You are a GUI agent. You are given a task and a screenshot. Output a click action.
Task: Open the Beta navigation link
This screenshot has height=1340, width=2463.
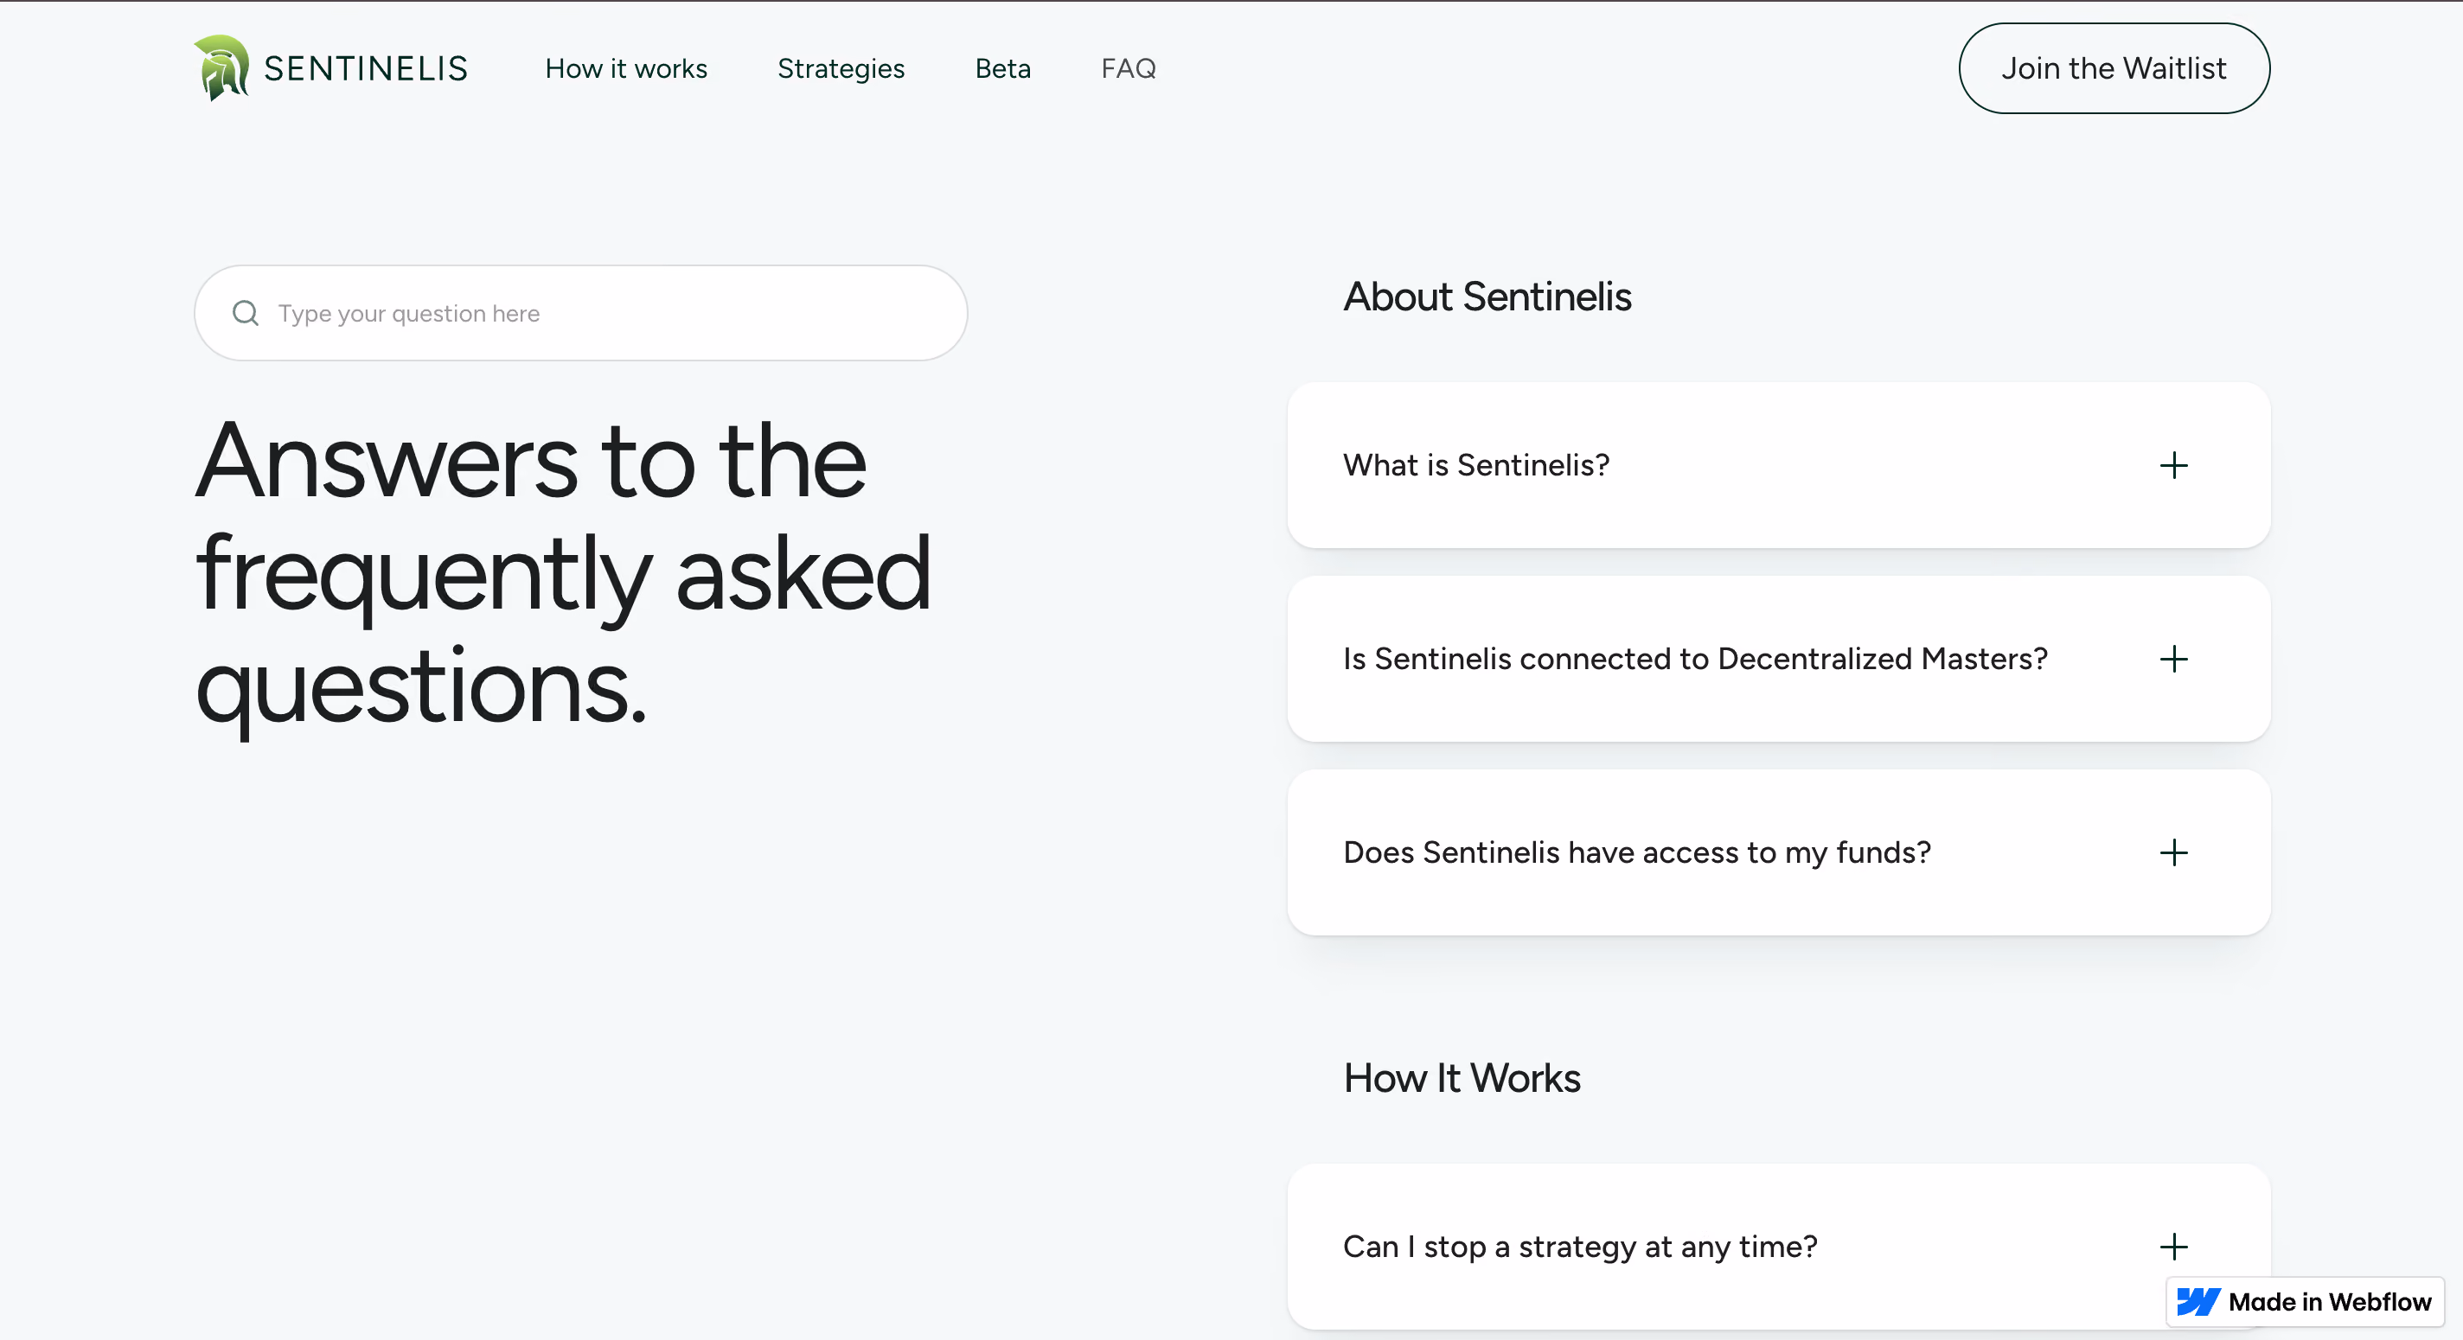1002,69
